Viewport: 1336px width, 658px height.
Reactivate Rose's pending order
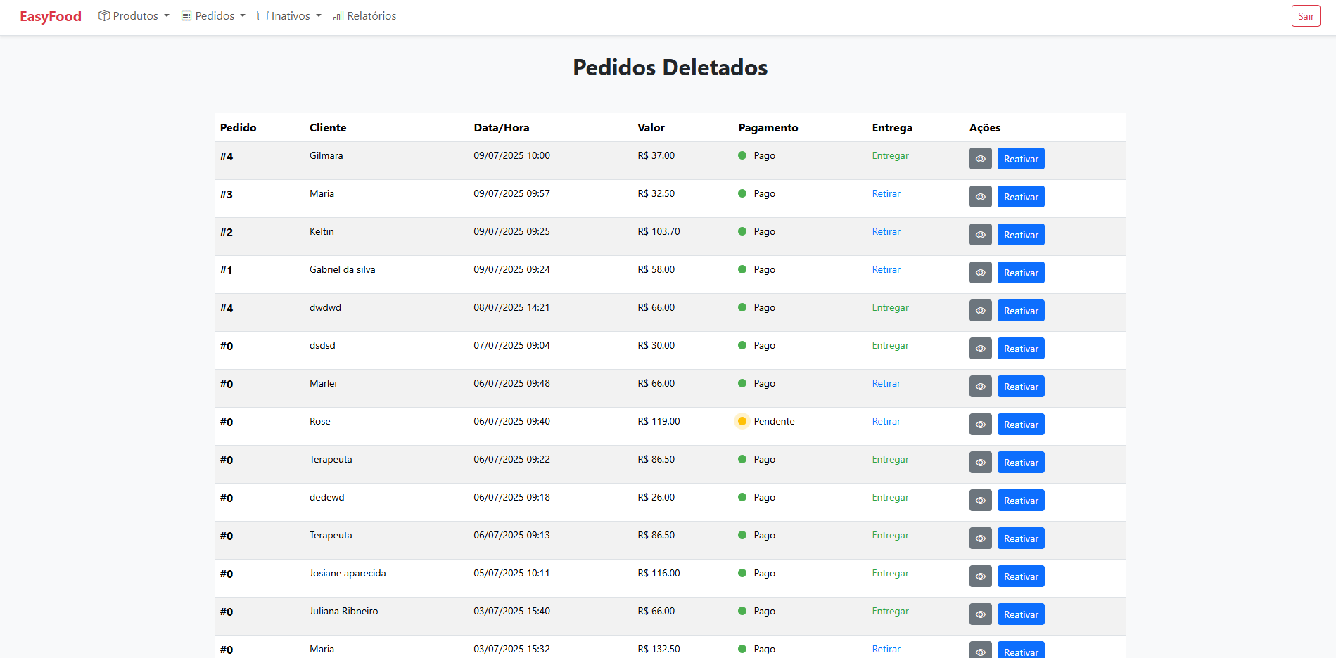(1021, 425)
